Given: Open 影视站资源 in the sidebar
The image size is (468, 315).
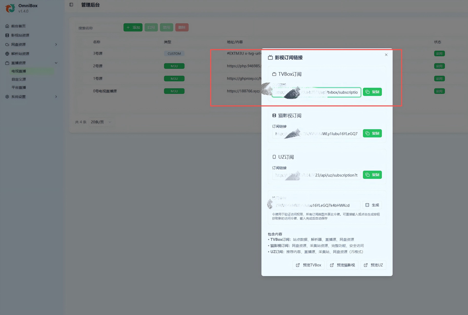Looking at the screenshot, I should point(20,35).
